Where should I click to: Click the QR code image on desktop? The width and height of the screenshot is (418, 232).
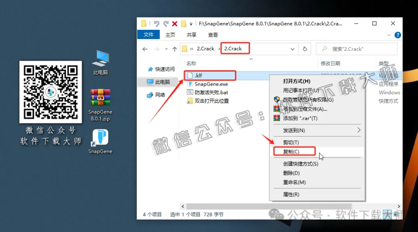(x=50, y=92)
